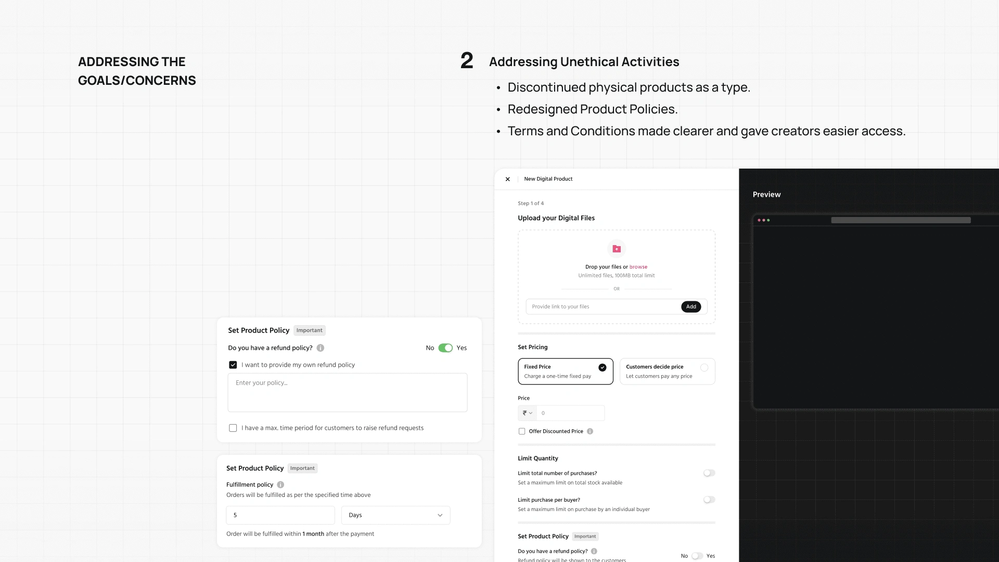Select the Fixed Price pricing option
This screenshot has width=999, height=562.
(x=566, y=372)
